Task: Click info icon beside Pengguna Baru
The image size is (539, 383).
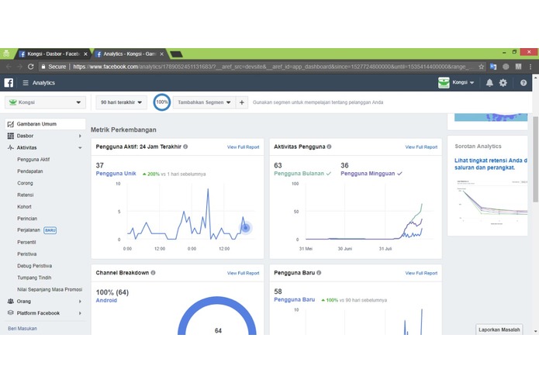Action: point(319,273)
